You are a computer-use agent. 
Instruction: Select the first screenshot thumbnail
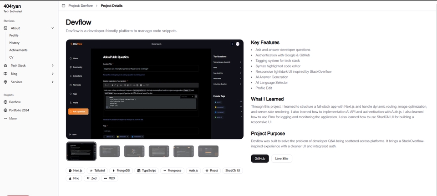[x=81, y=151]
